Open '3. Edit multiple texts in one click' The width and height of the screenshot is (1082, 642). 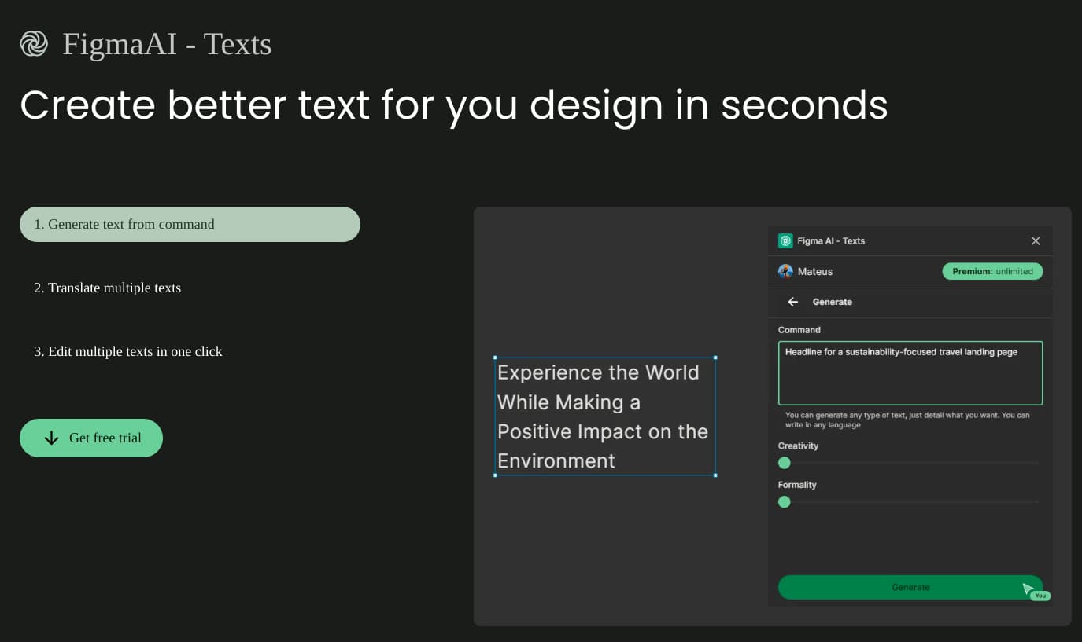pos(128,351)
